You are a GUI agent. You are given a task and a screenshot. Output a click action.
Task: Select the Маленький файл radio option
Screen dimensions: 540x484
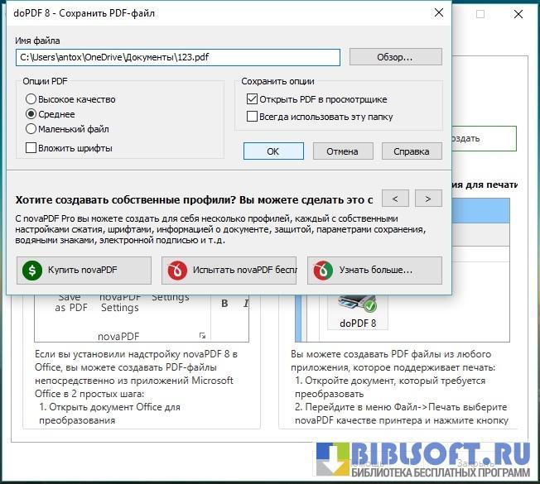(x=31, y=129)
